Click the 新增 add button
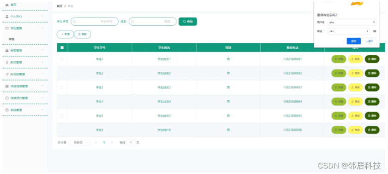This screenshot has width=388, height=174. (x=65, y=35)
